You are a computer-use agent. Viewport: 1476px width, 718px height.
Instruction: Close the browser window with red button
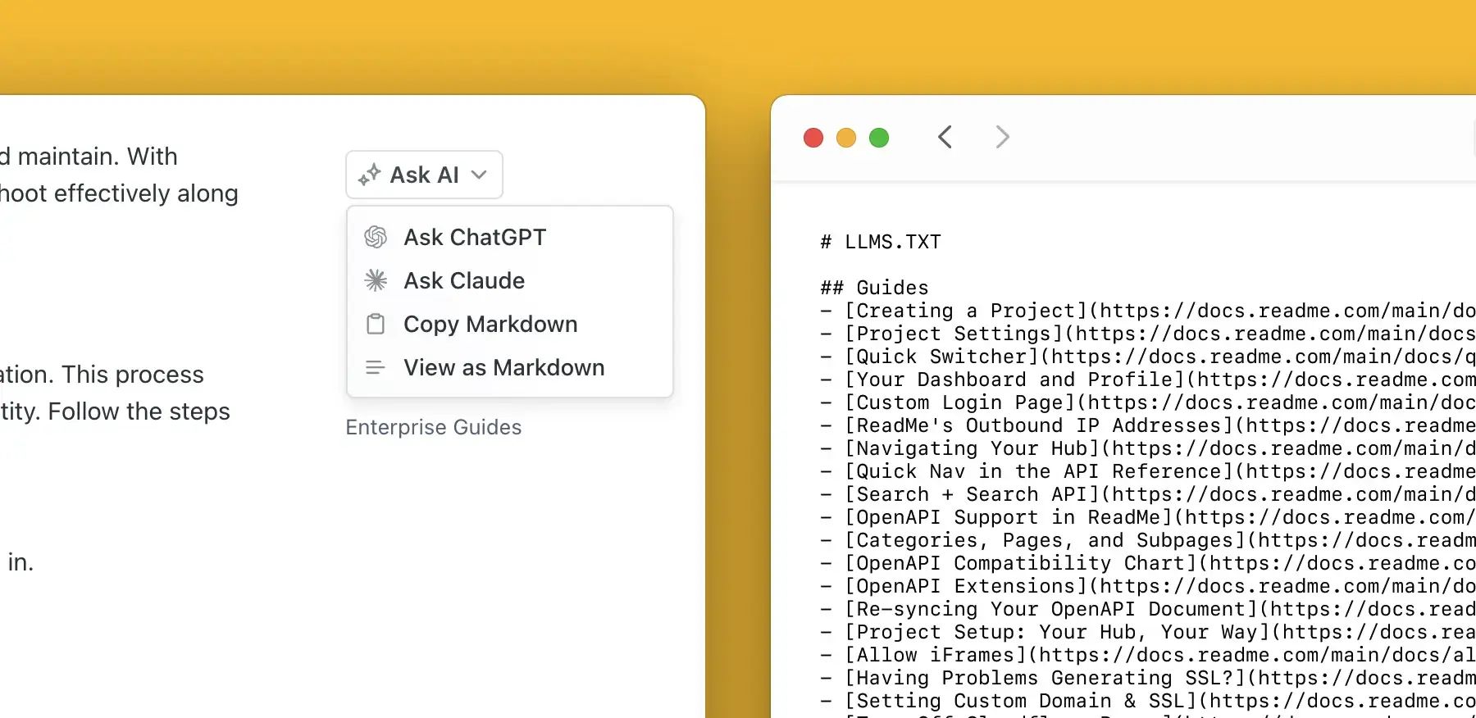813,138
